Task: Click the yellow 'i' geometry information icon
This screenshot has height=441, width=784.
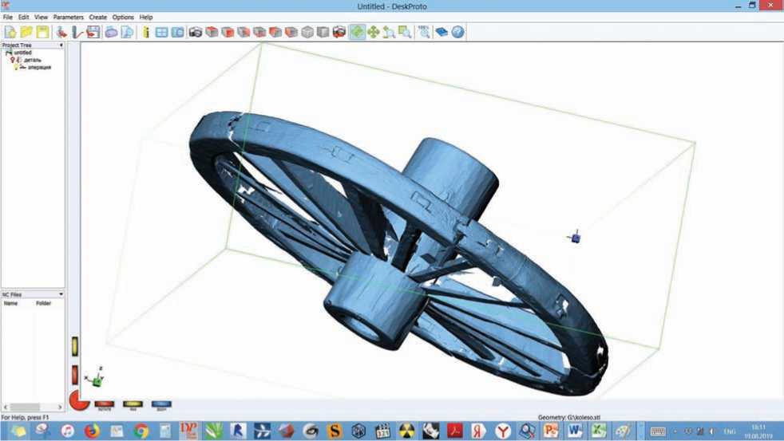Action: (x=146, y=32)
